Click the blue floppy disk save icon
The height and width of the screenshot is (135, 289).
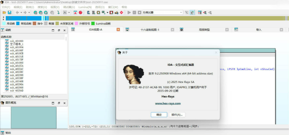tap(9, 13)
